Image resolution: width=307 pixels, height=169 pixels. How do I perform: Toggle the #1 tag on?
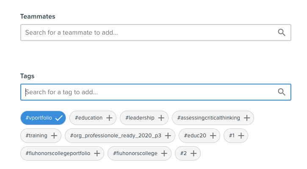pyautogui.click(x=236, y=136)
